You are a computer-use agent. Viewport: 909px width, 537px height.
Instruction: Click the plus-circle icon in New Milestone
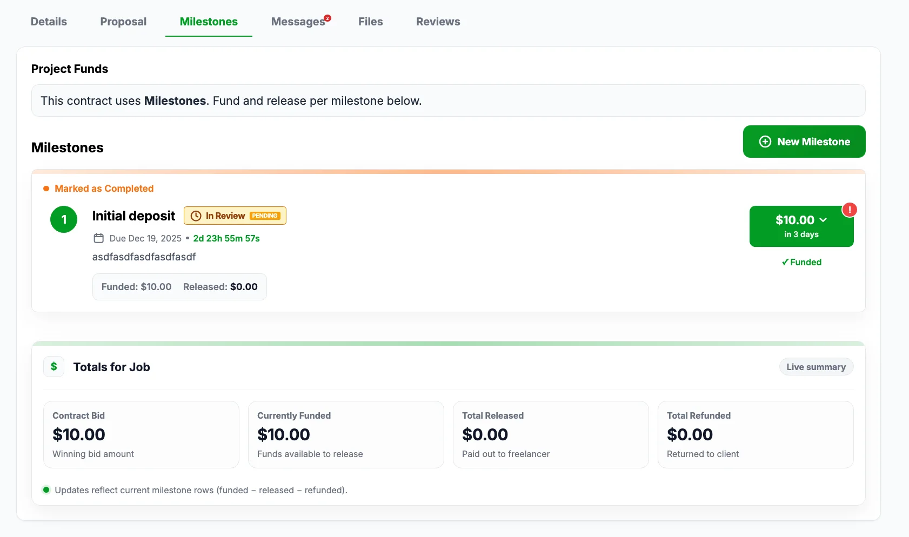tap(765, 142)
